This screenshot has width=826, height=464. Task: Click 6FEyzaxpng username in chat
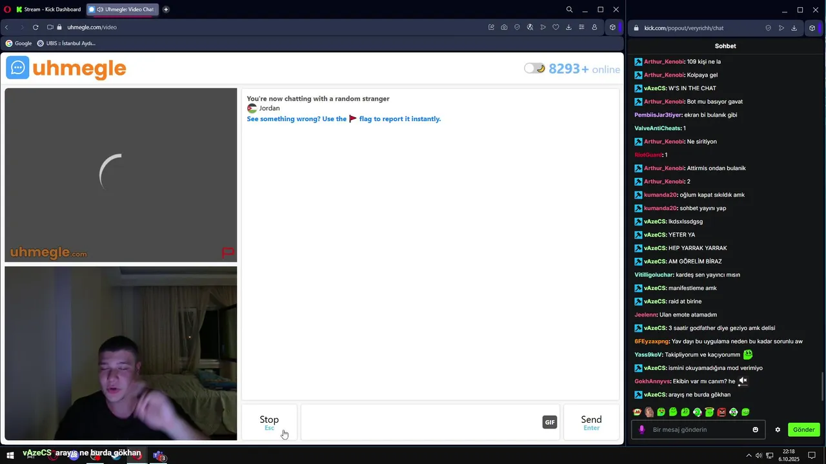tap(651, 342)
